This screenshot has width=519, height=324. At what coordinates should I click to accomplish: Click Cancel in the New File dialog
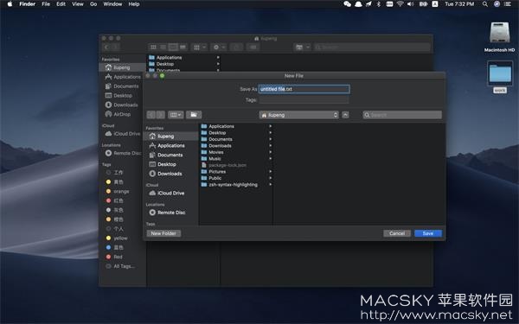397,233
